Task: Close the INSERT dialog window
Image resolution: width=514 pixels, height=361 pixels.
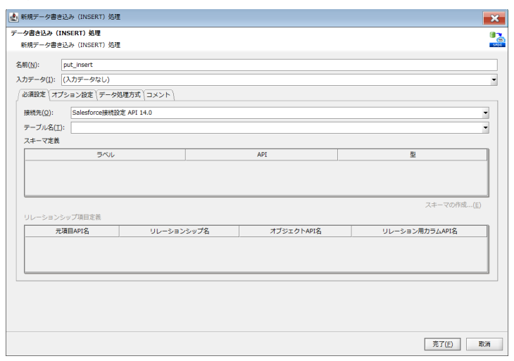Action: 494,18
